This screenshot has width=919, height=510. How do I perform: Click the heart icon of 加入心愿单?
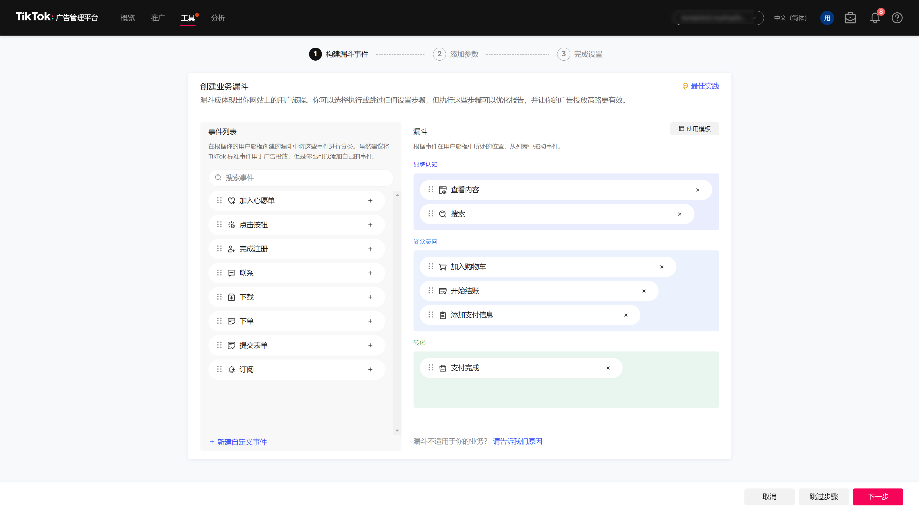pyautogui.click(x=231, y=201)
